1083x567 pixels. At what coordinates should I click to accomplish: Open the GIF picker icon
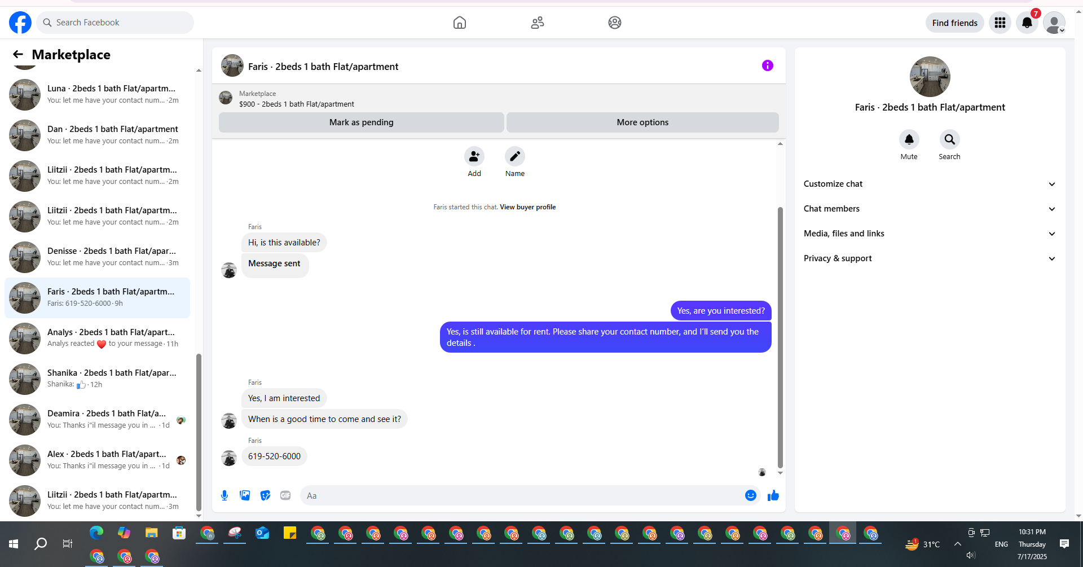[x=285, y=495]
